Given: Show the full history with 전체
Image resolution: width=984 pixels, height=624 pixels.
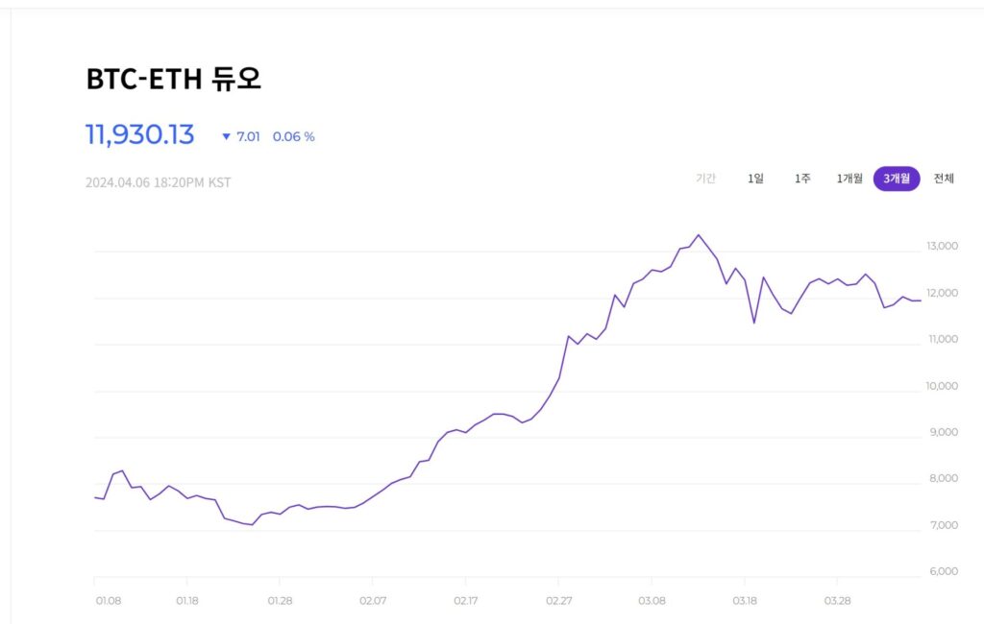Looking at the screenshot, I should coord(944,179).
